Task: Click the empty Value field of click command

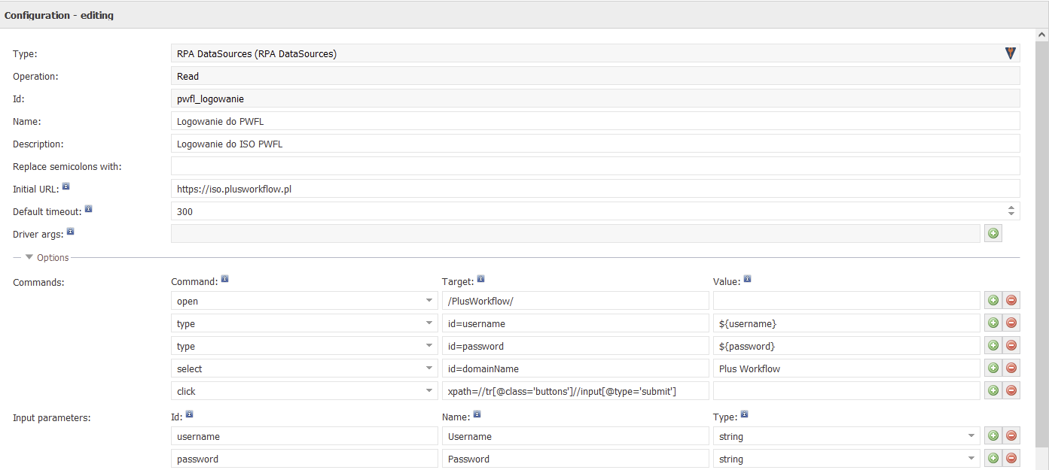Action: 846,391
